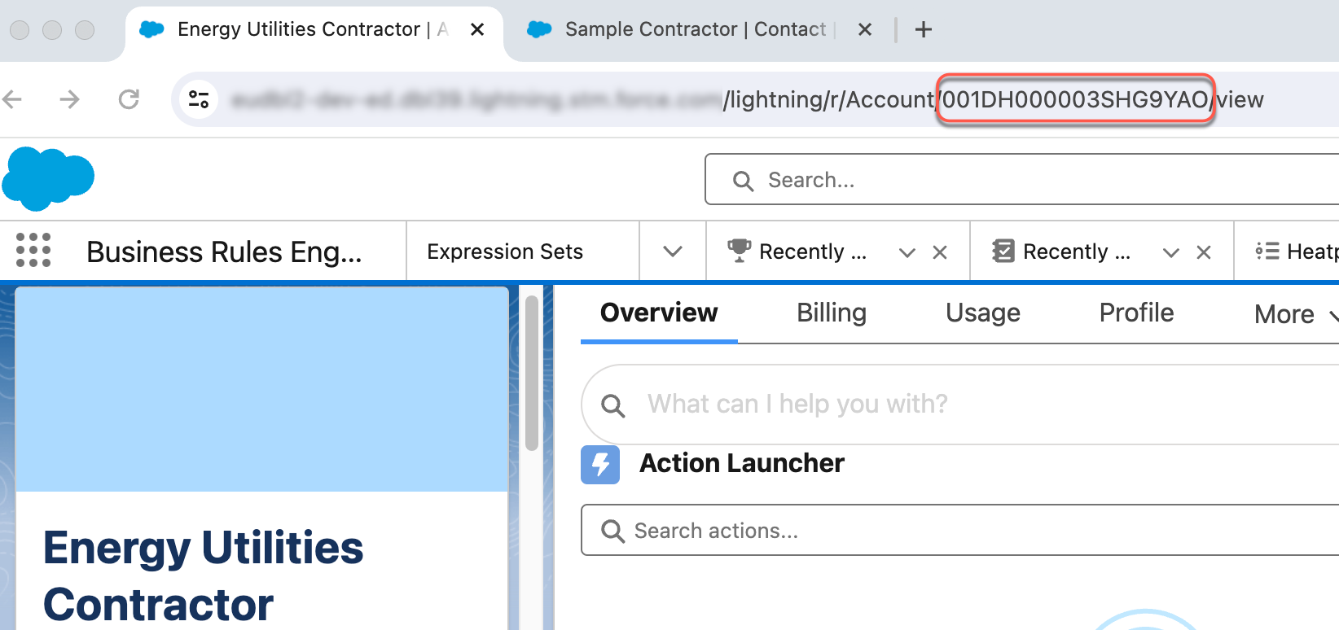Switch to the Billing tab
The width and height of the screenshot is (1339, 630).
[832, 313]
